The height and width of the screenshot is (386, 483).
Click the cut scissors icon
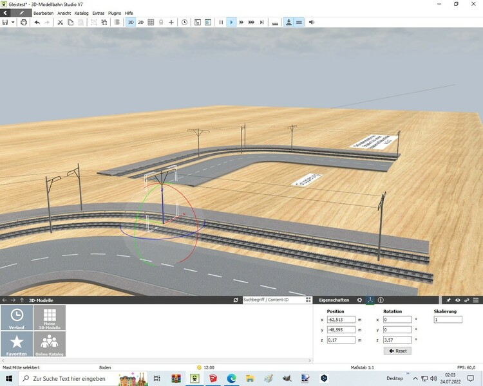pyautogui.click(x=60, y=22)
